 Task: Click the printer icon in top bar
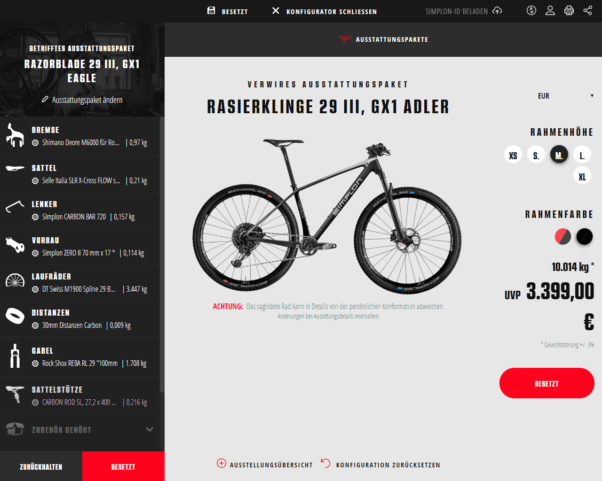point(569,10)
